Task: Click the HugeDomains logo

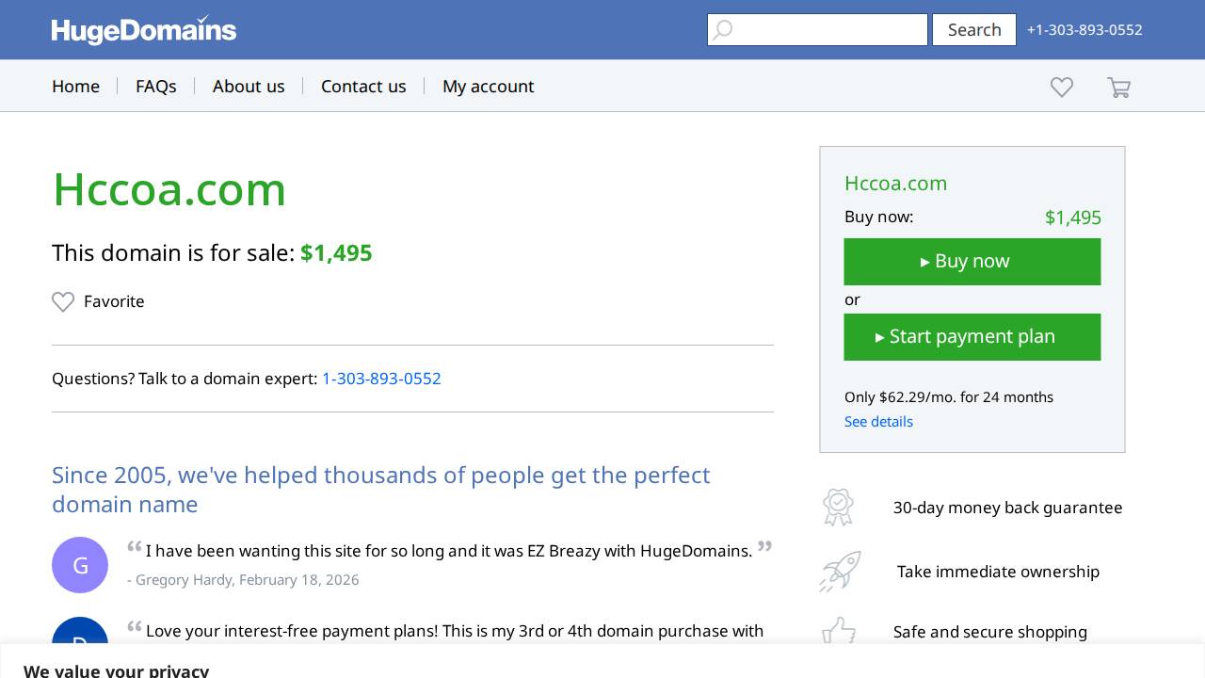Action: (143, 30)
